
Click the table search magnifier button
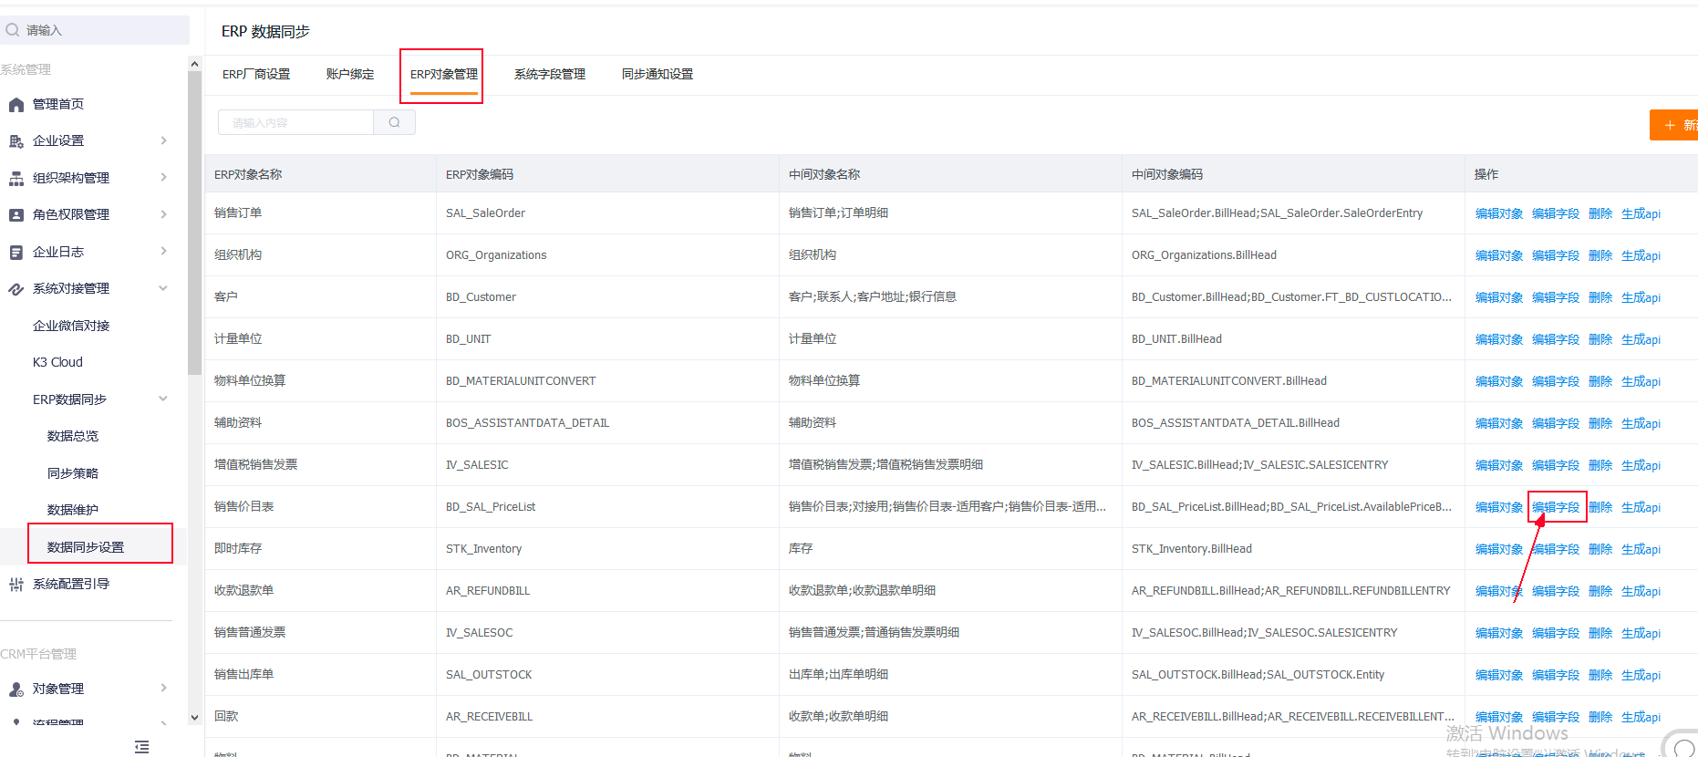click(x=395, y=122)
